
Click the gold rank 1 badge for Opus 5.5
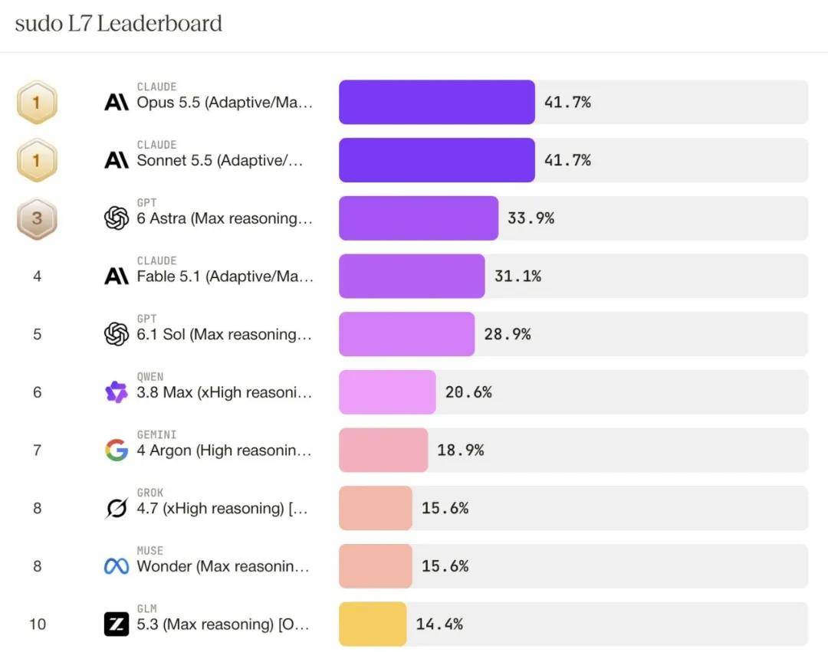pos(37,103)
